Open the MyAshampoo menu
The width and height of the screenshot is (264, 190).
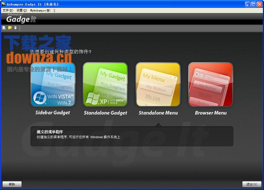pos(40,11)
